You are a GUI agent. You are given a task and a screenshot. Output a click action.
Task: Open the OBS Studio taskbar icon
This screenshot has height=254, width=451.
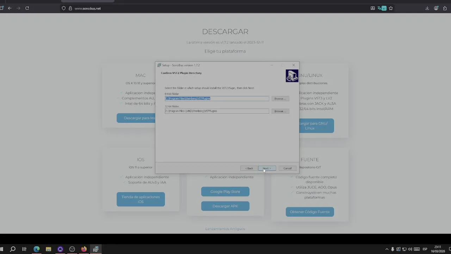point(72,249)
